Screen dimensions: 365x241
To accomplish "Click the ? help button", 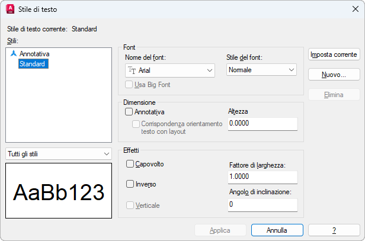I will 334,230.
